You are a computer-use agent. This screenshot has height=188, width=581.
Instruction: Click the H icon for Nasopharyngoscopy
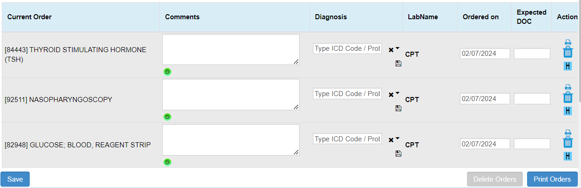coord(568,111)
